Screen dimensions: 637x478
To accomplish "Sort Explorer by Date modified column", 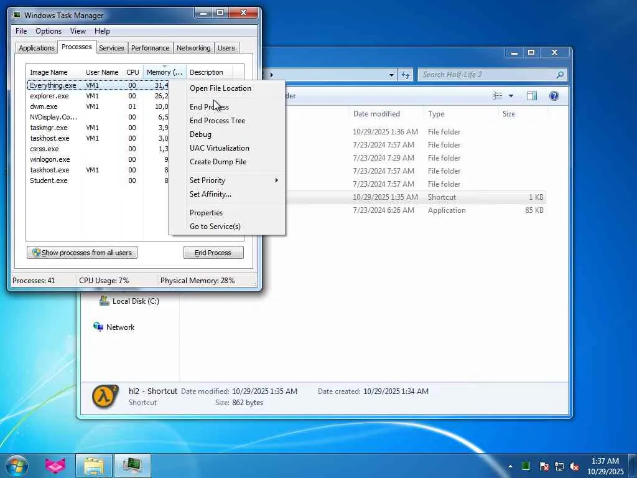I will (x=376, y=114).
